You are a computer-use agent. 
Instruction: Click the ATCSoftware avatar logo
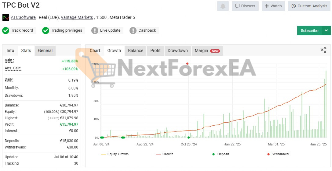click(x=6, y=18)
